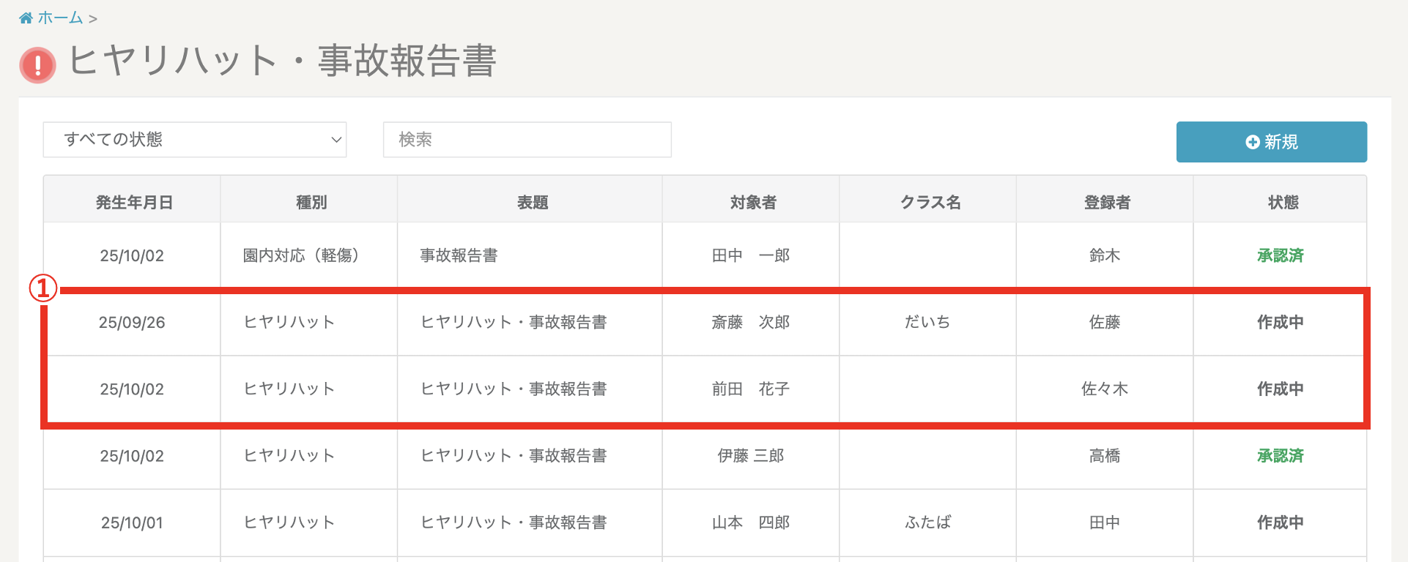The height and width of the screenshot is (562, 1408).
Task: Click the red exclamation alert icon
Action: (x=37, y=65)
